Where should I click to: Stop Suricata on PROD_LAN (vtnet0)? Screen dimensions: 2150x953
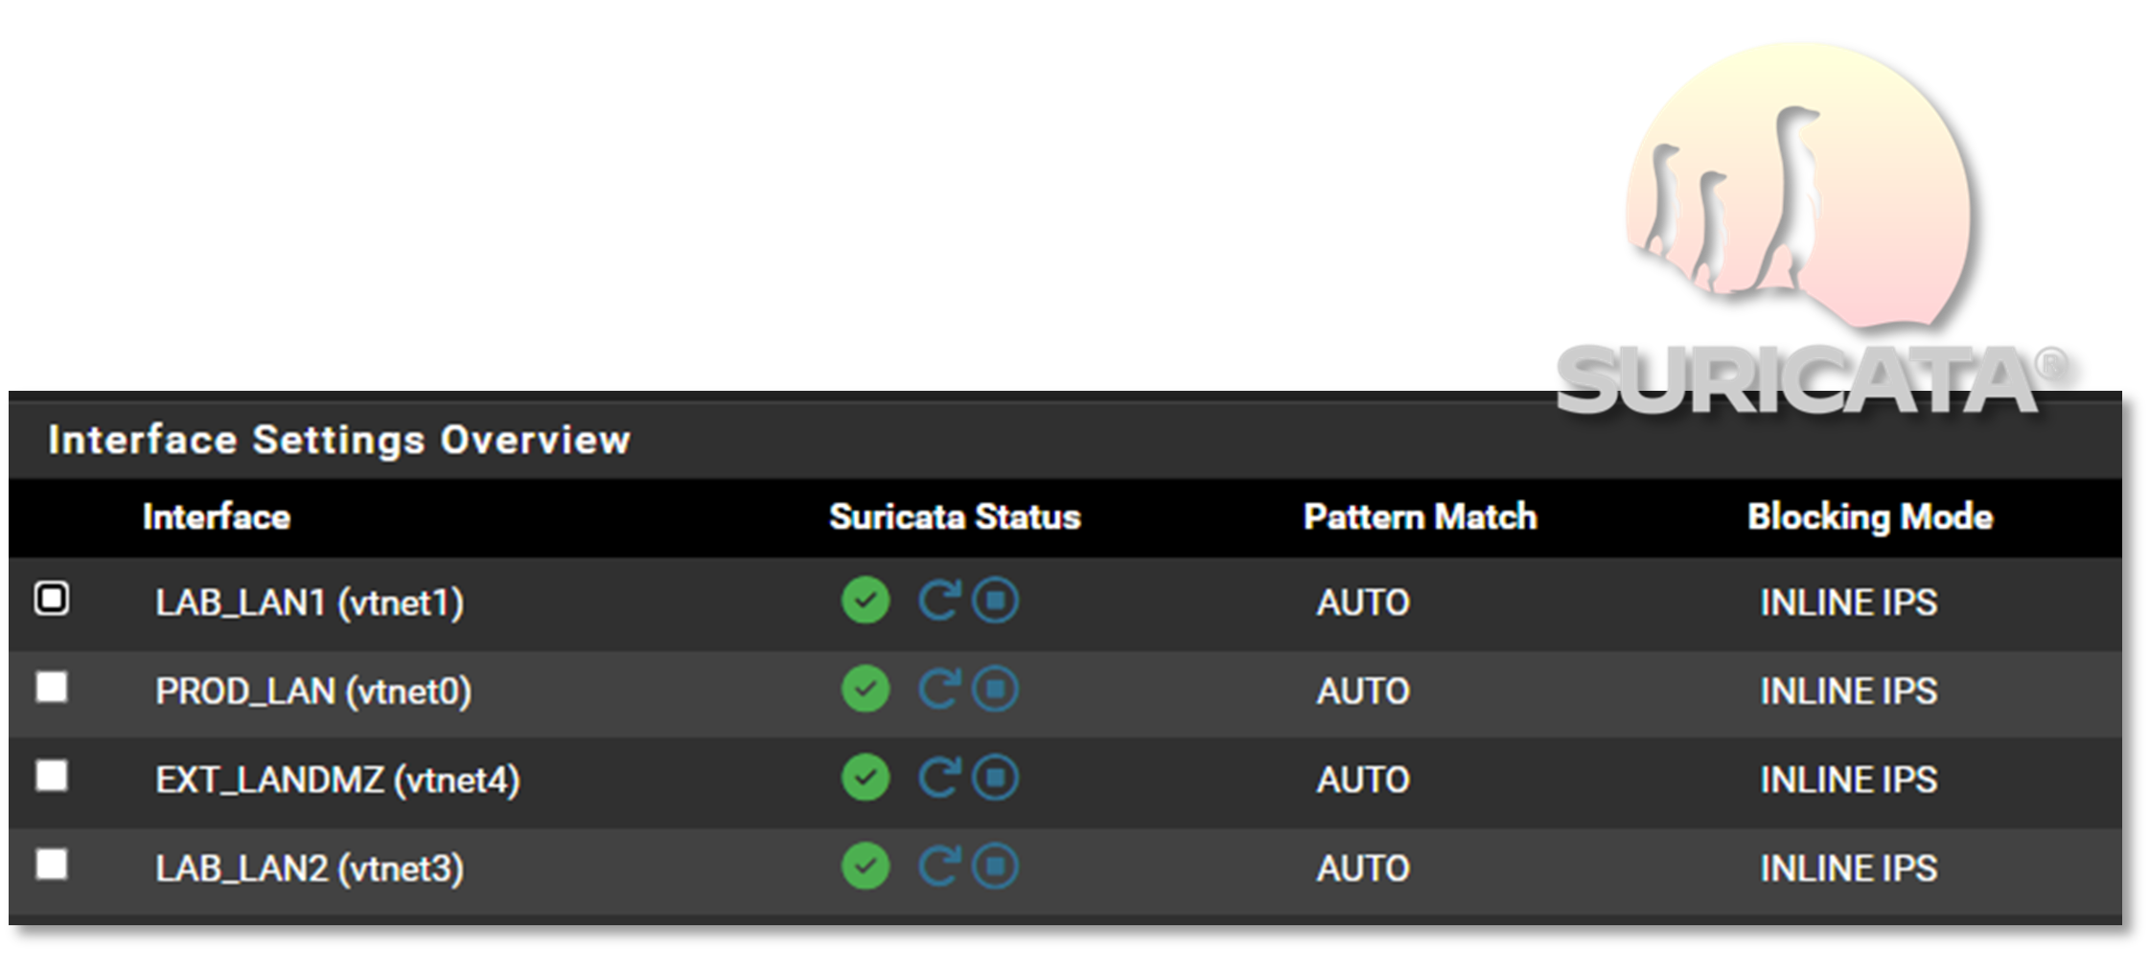[996, 690]
